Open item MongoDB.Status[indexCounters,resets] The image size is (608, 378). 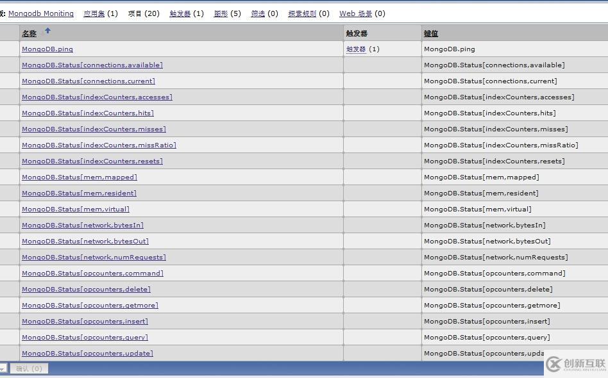click(92, 161)
